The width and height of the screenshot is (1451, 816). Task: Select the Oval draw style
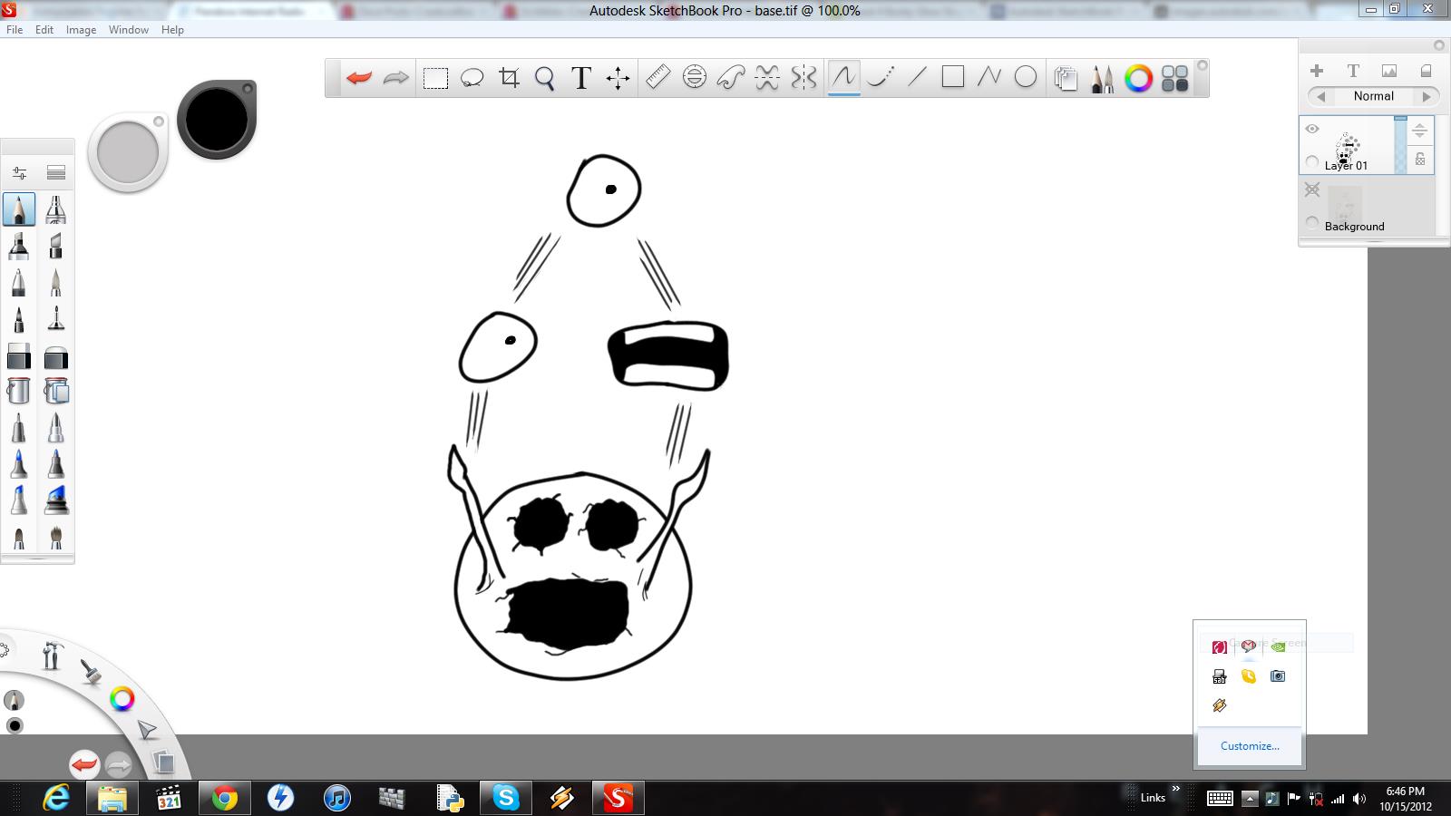click(x=1026, y=78)
